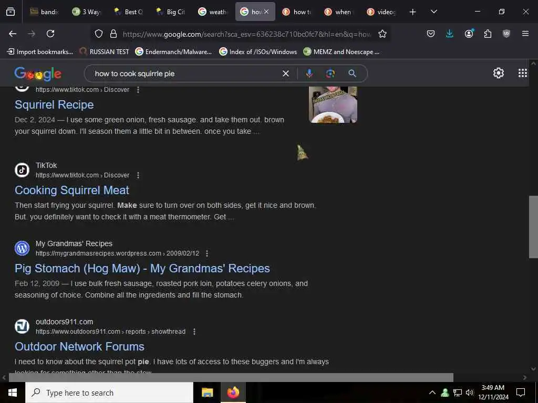Open Firefox application hamburger menu

click(x=525, y=34)
